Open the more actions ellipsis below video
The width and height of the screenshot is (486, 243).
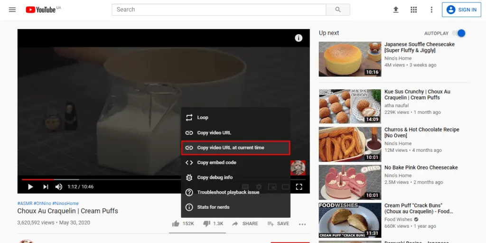(x=302, y=224)
